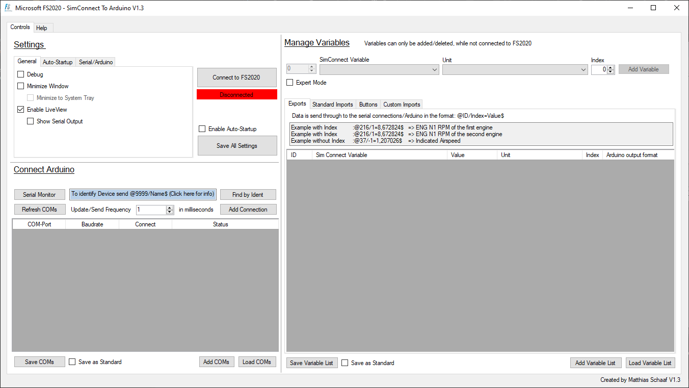This screenshot has width=689, height=388.
Task: Toggle Enable LiveView checkbox
Action: pos(21,110)
